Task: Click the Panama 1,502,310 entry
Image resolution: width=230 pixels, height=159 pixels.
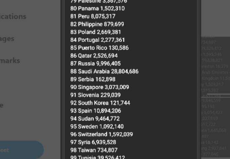Action: [x=97, y=8]
